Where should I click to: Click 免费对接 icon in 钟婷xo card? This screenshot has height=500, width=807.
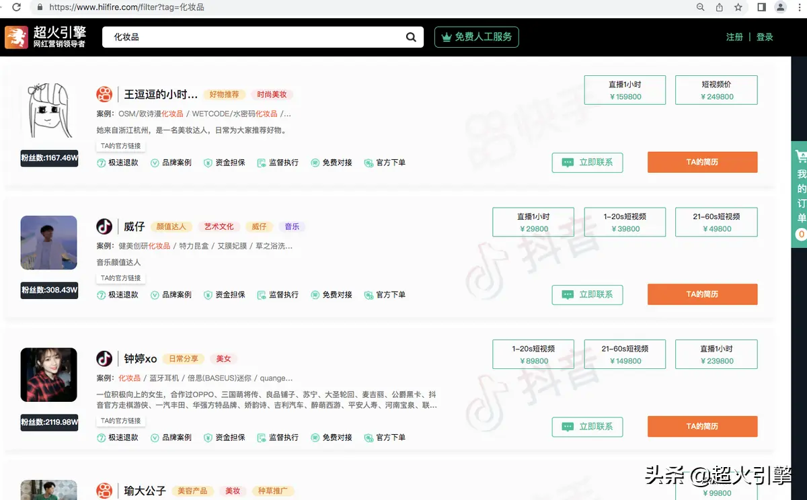pos(315,437)
